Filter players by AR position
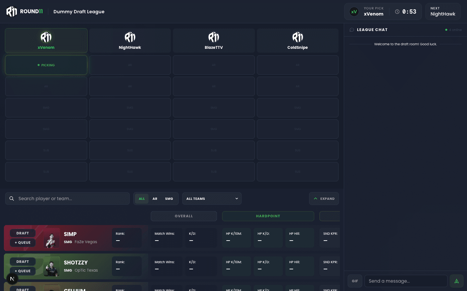The height and width of the screenshot is (291, 467). (155, 199)
